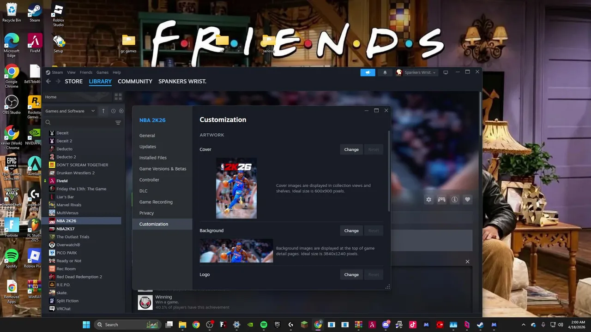Select Updates in properties sidebar
The width and height of the screenshot is (591, 332).
click(x=162, y=147)
